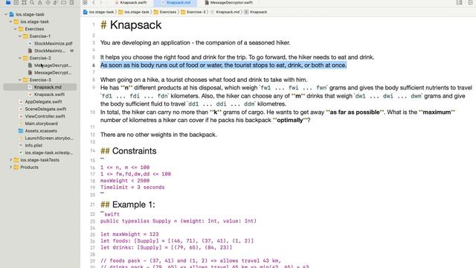
Task: Go forward in editor history
Action: point(101,2)
